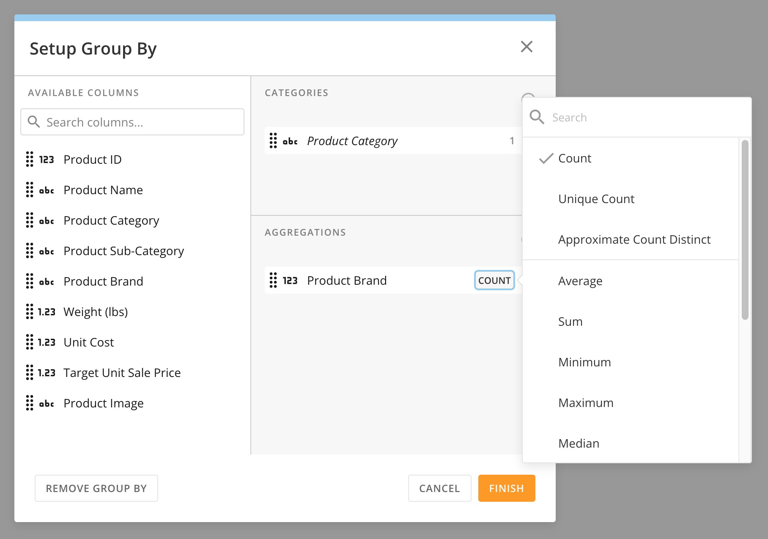Image resolution: width=768 pixels, height=539 pixels.
Task: Click magnifier icon in aggregation search
Action: point(537,117)
